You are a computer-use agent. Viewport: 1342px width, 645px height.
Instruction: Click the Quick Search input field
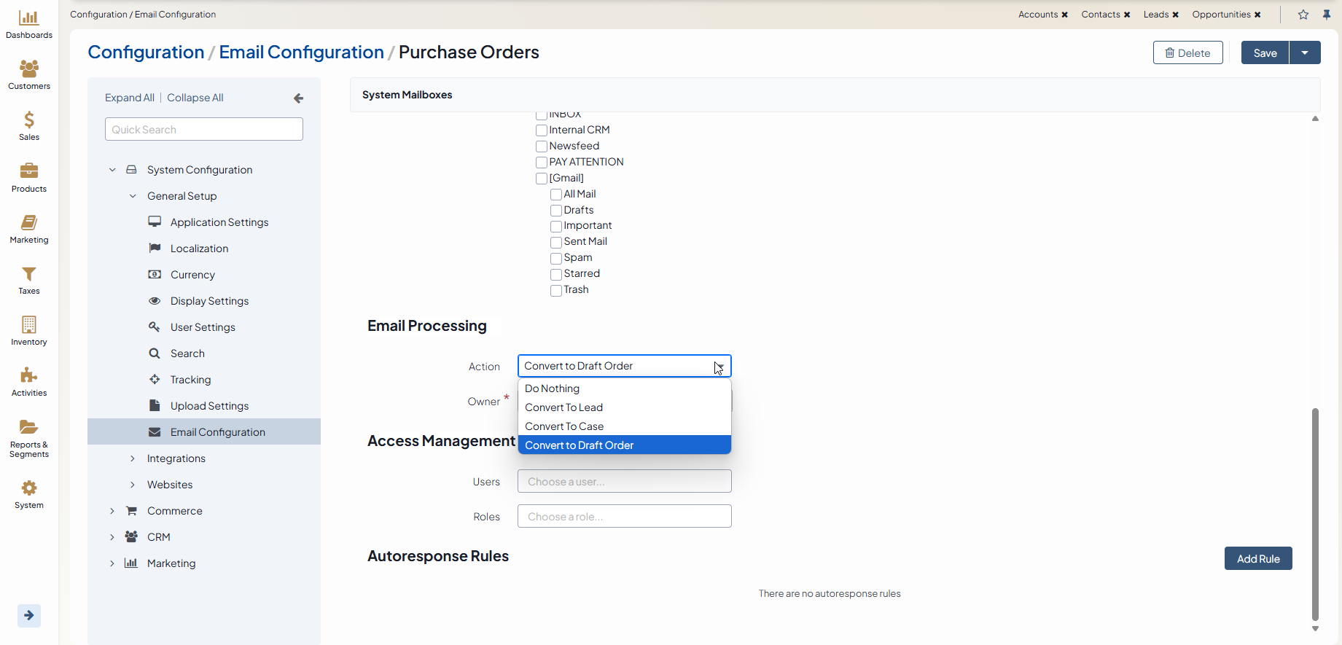click(x=204, y=130)
